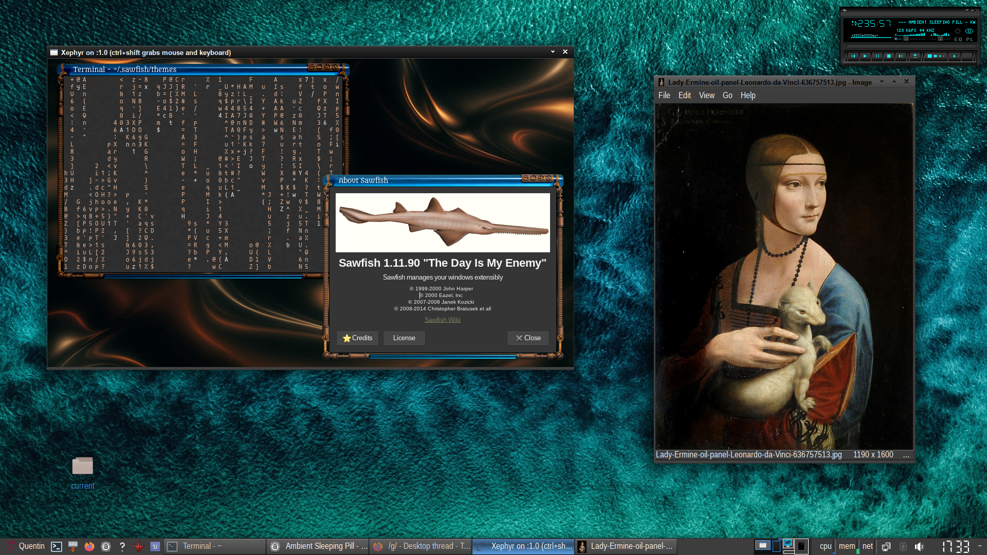Open the system volume tray icon
Viewport: 987px width, 555px height.
click(919, 547)
